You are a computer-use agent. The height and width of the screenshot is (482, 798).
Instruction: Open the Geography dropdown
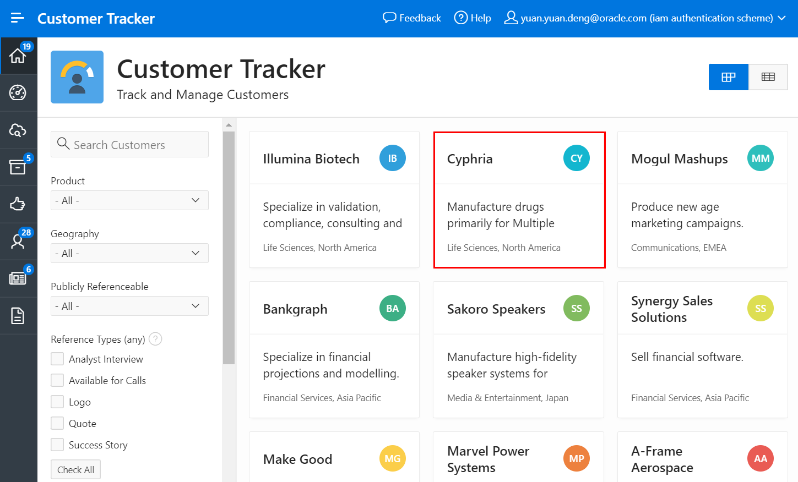(x=129, y=253)
